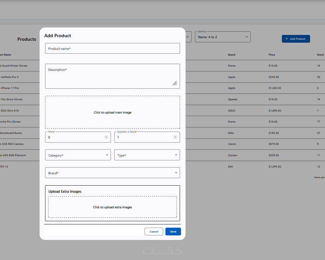325x260 pixels.
Task: Save the new product
Action: click(173, 232)
